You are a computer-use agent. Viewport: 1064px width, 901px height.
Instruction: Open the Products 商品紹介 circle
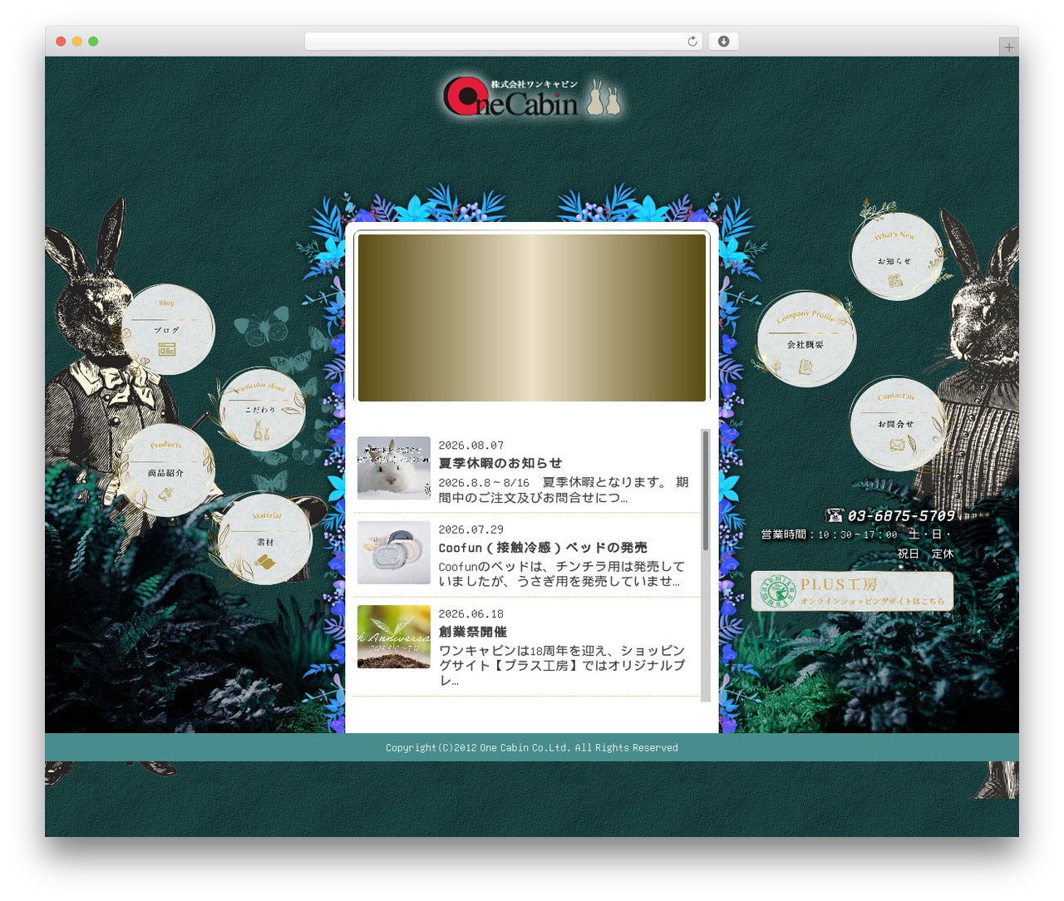pos(166,471)
